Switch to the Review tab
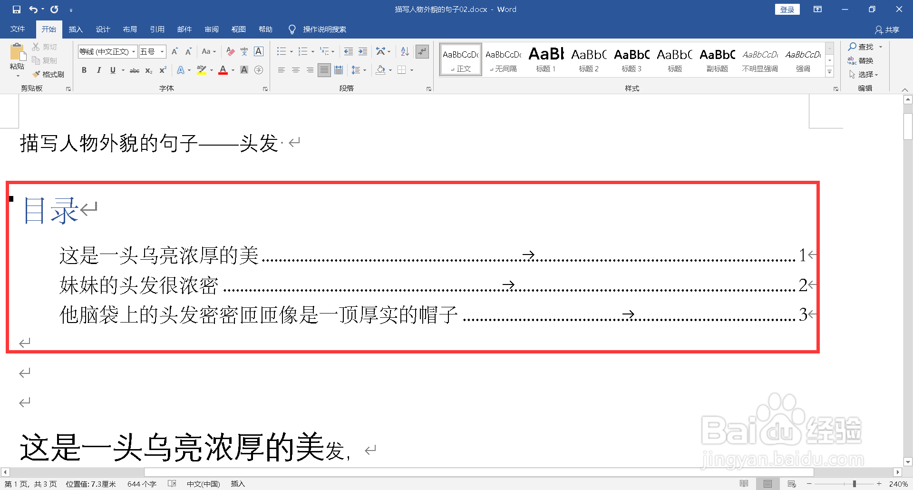Viewport: 913px width, 490px height. click(212, 29)
